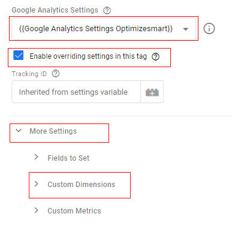This screenshot has width=232, height=226.
Task: Click the arrow icon before Fields to Set
Action: (37, 157)
